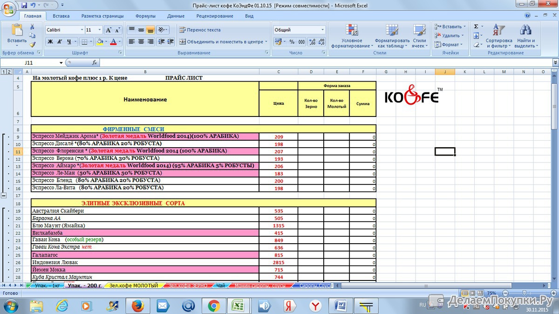Apply percent style format
Screen dimensions: 559x314
pyautogui.click(x=292, y=41)
